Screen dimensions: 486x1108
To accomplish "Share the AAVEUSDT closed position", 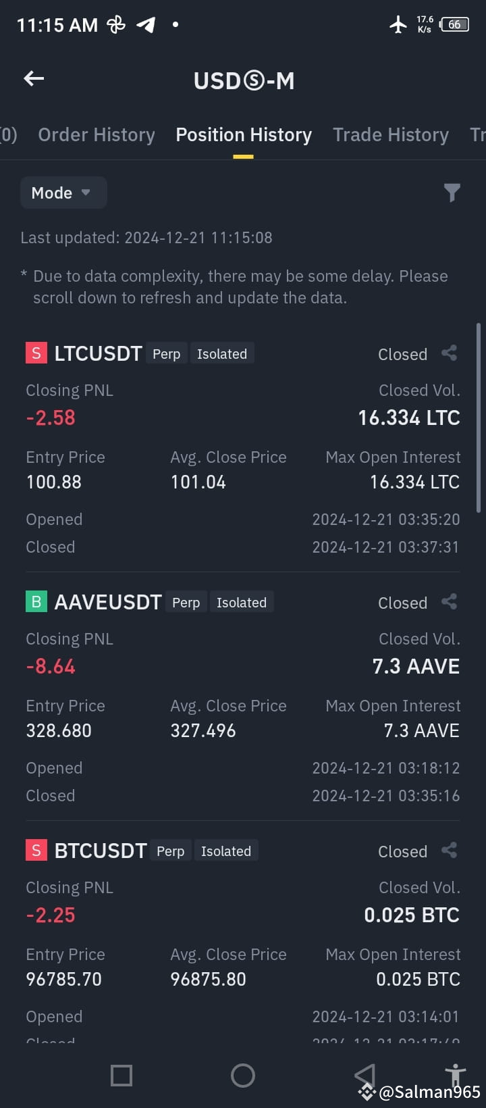I will click(x=450, y=602).
